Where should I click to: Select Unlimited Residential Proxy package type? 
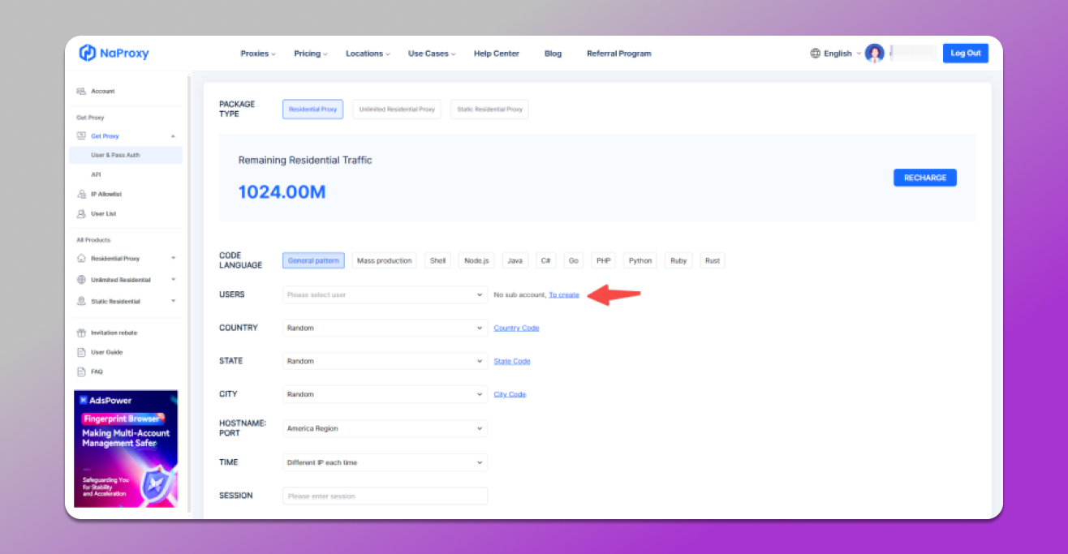(397, 110)
